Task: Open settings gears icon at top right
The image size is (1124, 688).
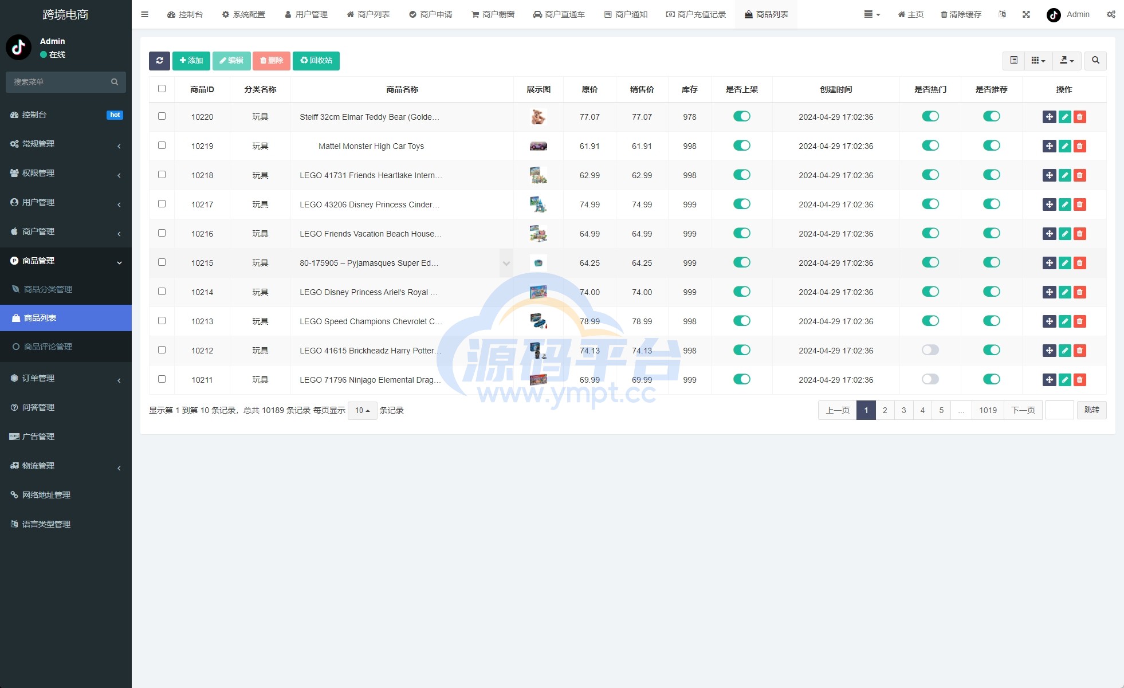Action: tap(1111, 14)
